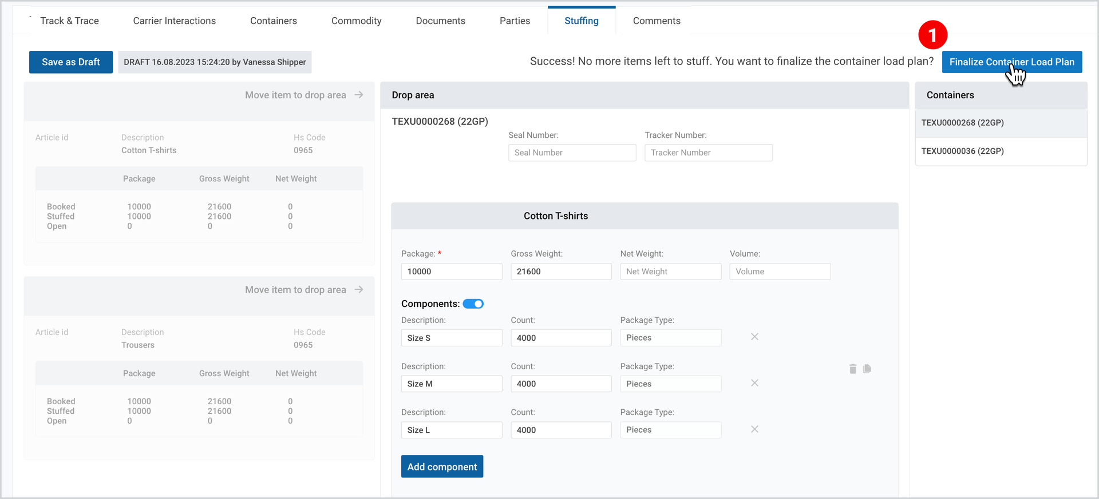Screen dimensions: 1099x499
Task: Click the Drop area panel heading
Action: coord(413,95)
